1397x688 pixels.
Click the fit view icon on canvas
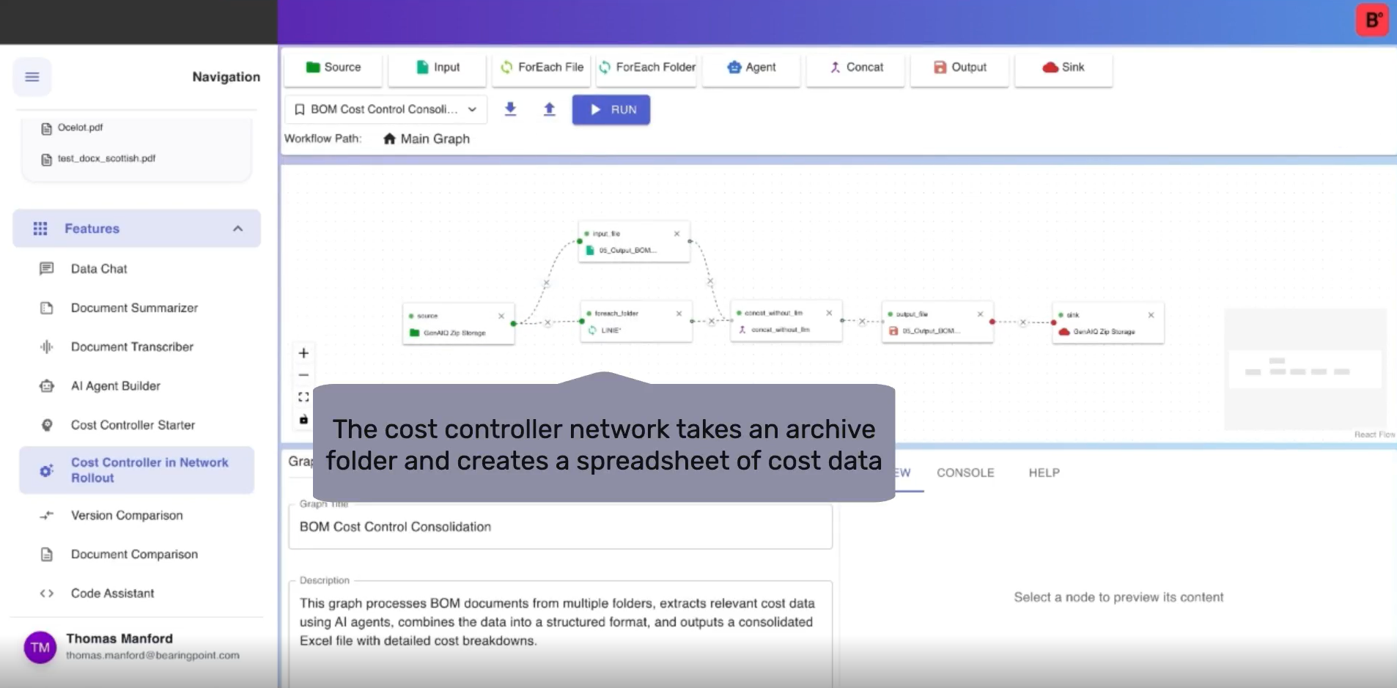(x=303, y=397)
